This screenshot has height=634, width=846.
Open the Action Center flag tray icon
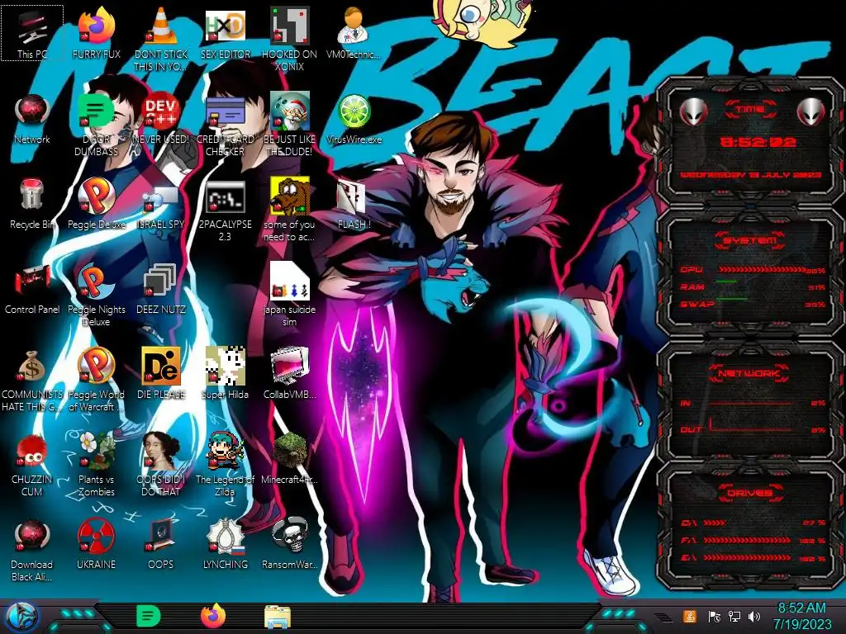pyautogui.click(x=714, y=616)
